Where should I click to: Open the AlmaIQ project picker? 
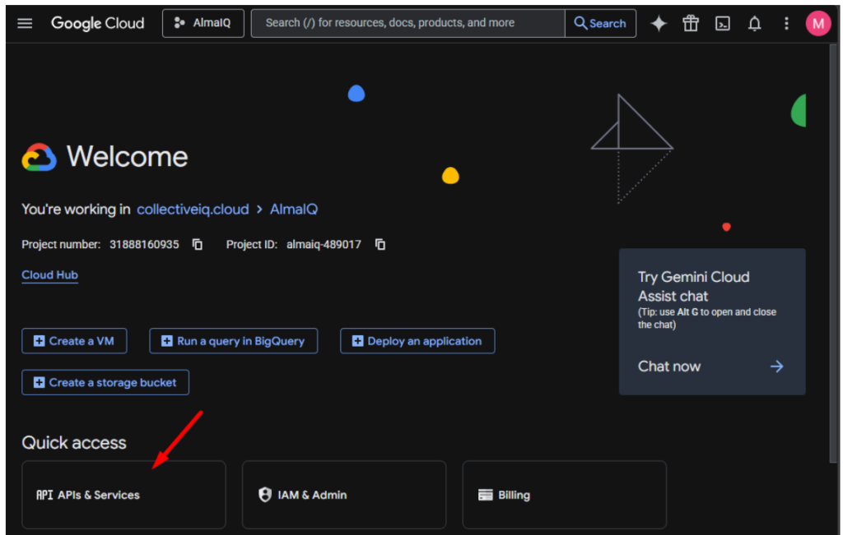[x=203, y=23]
